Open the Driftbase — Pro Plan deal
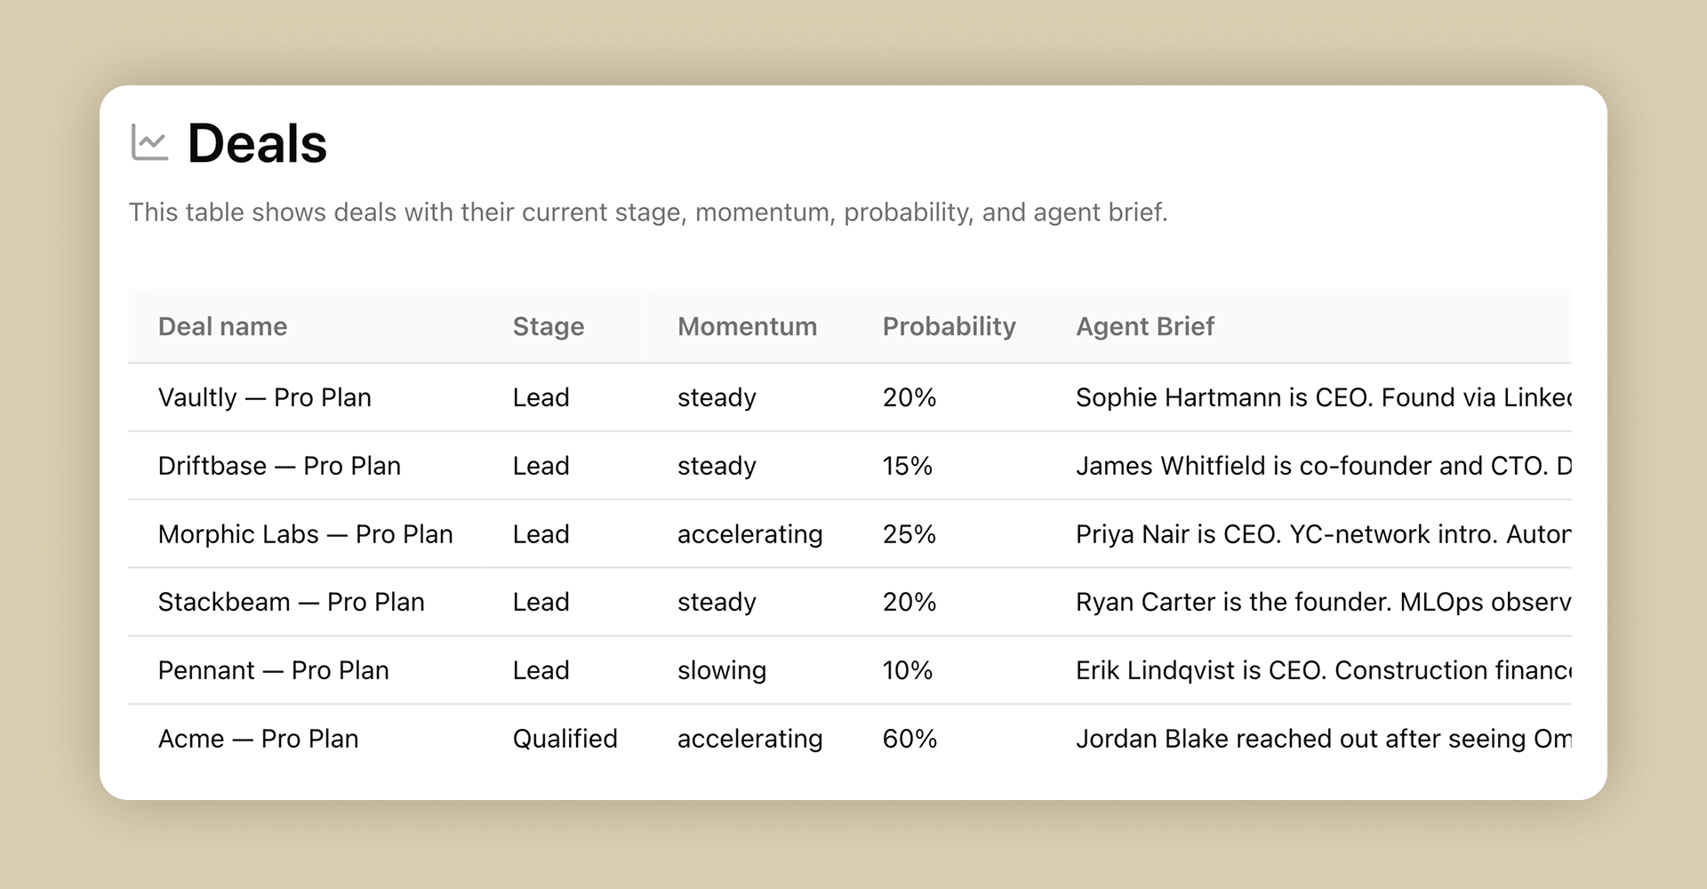Viewport: 1707px width, 889px height. 279,466
